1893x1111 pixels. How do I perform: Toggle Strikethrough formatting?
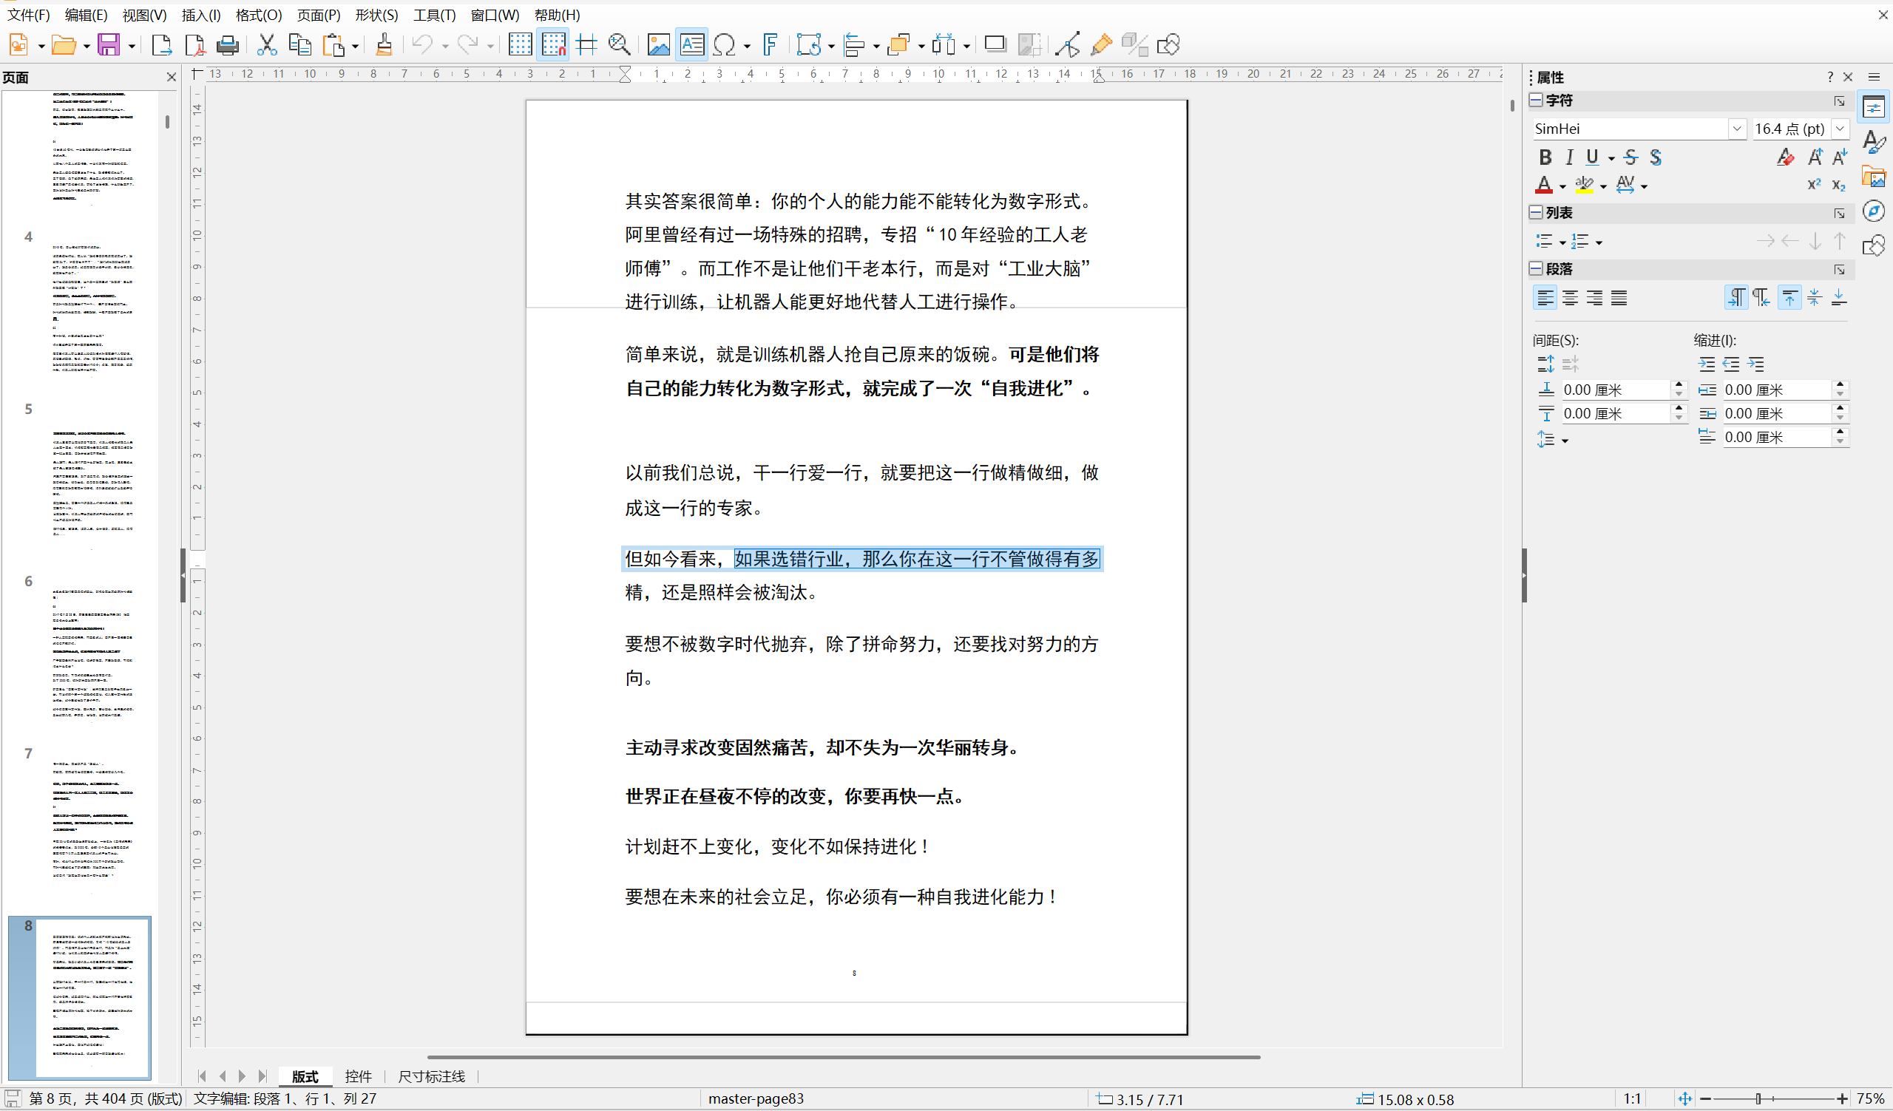1630,157
